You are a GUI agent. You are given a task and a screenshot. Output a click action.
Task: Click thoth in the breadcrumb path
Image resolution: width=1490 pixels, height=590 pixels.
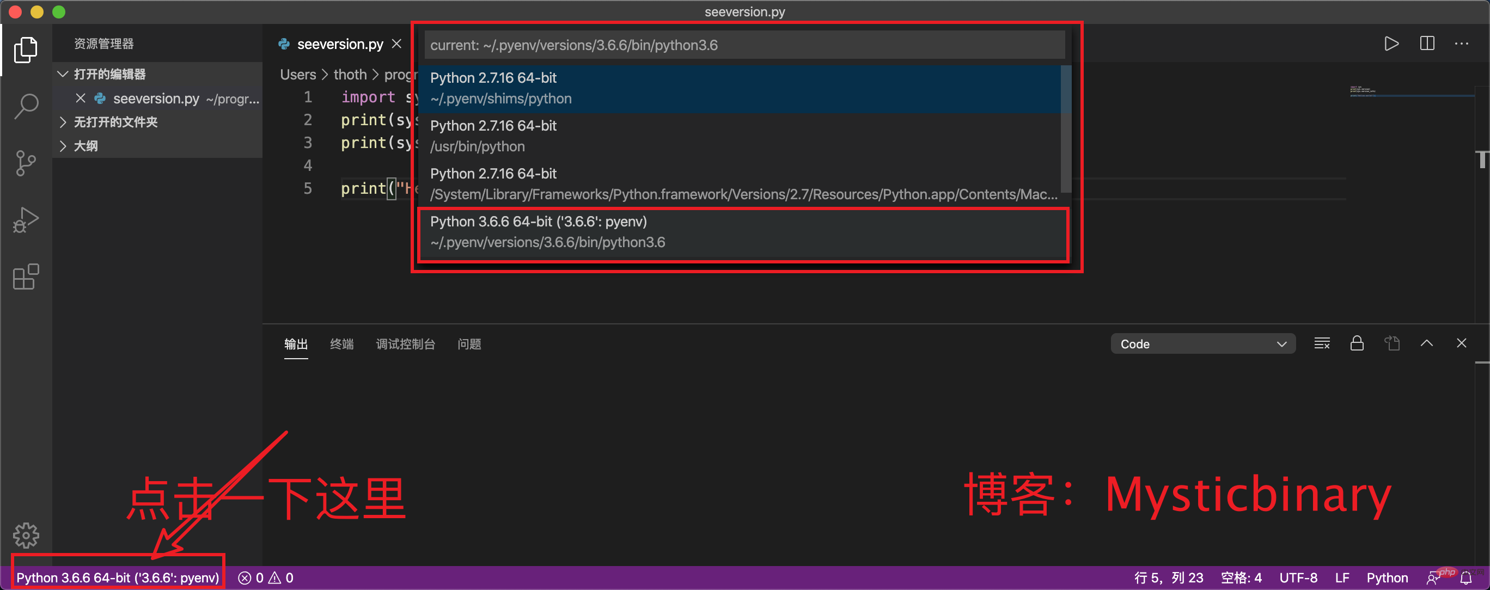tap(350, 75)
